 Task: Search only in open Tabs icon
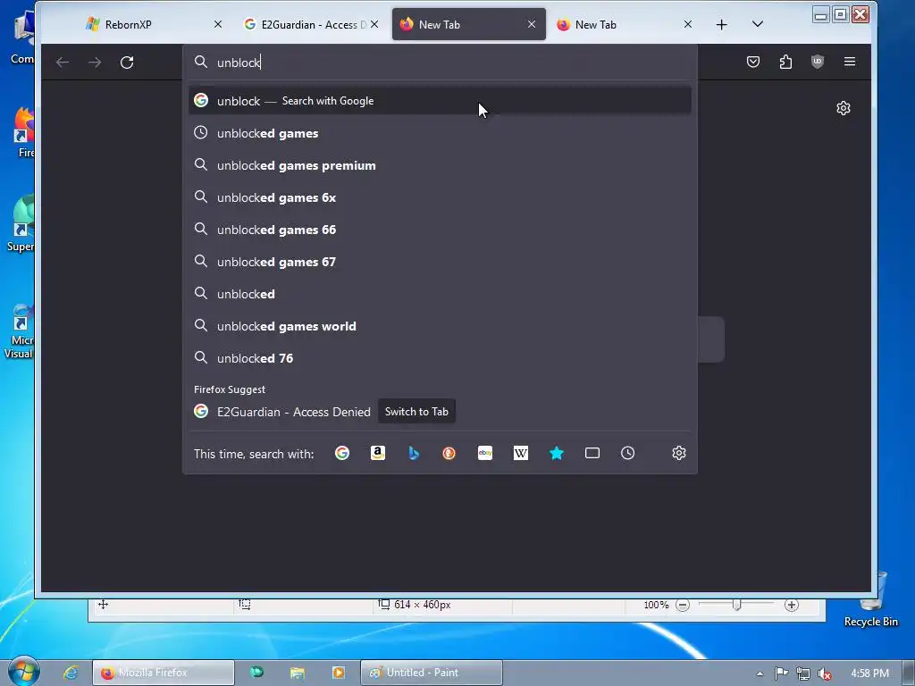pyautogui.click(x=592, y=453)
